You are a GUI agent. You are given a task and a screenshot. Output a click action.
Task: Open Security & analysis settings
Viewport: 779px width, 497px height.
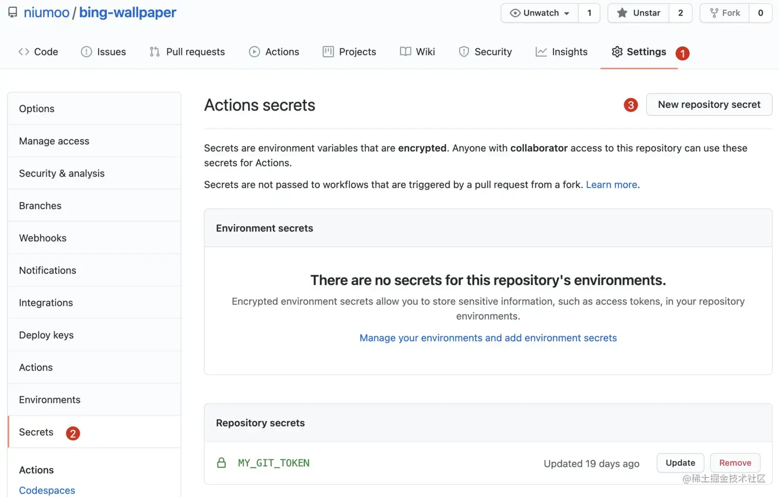coord(95,173)
